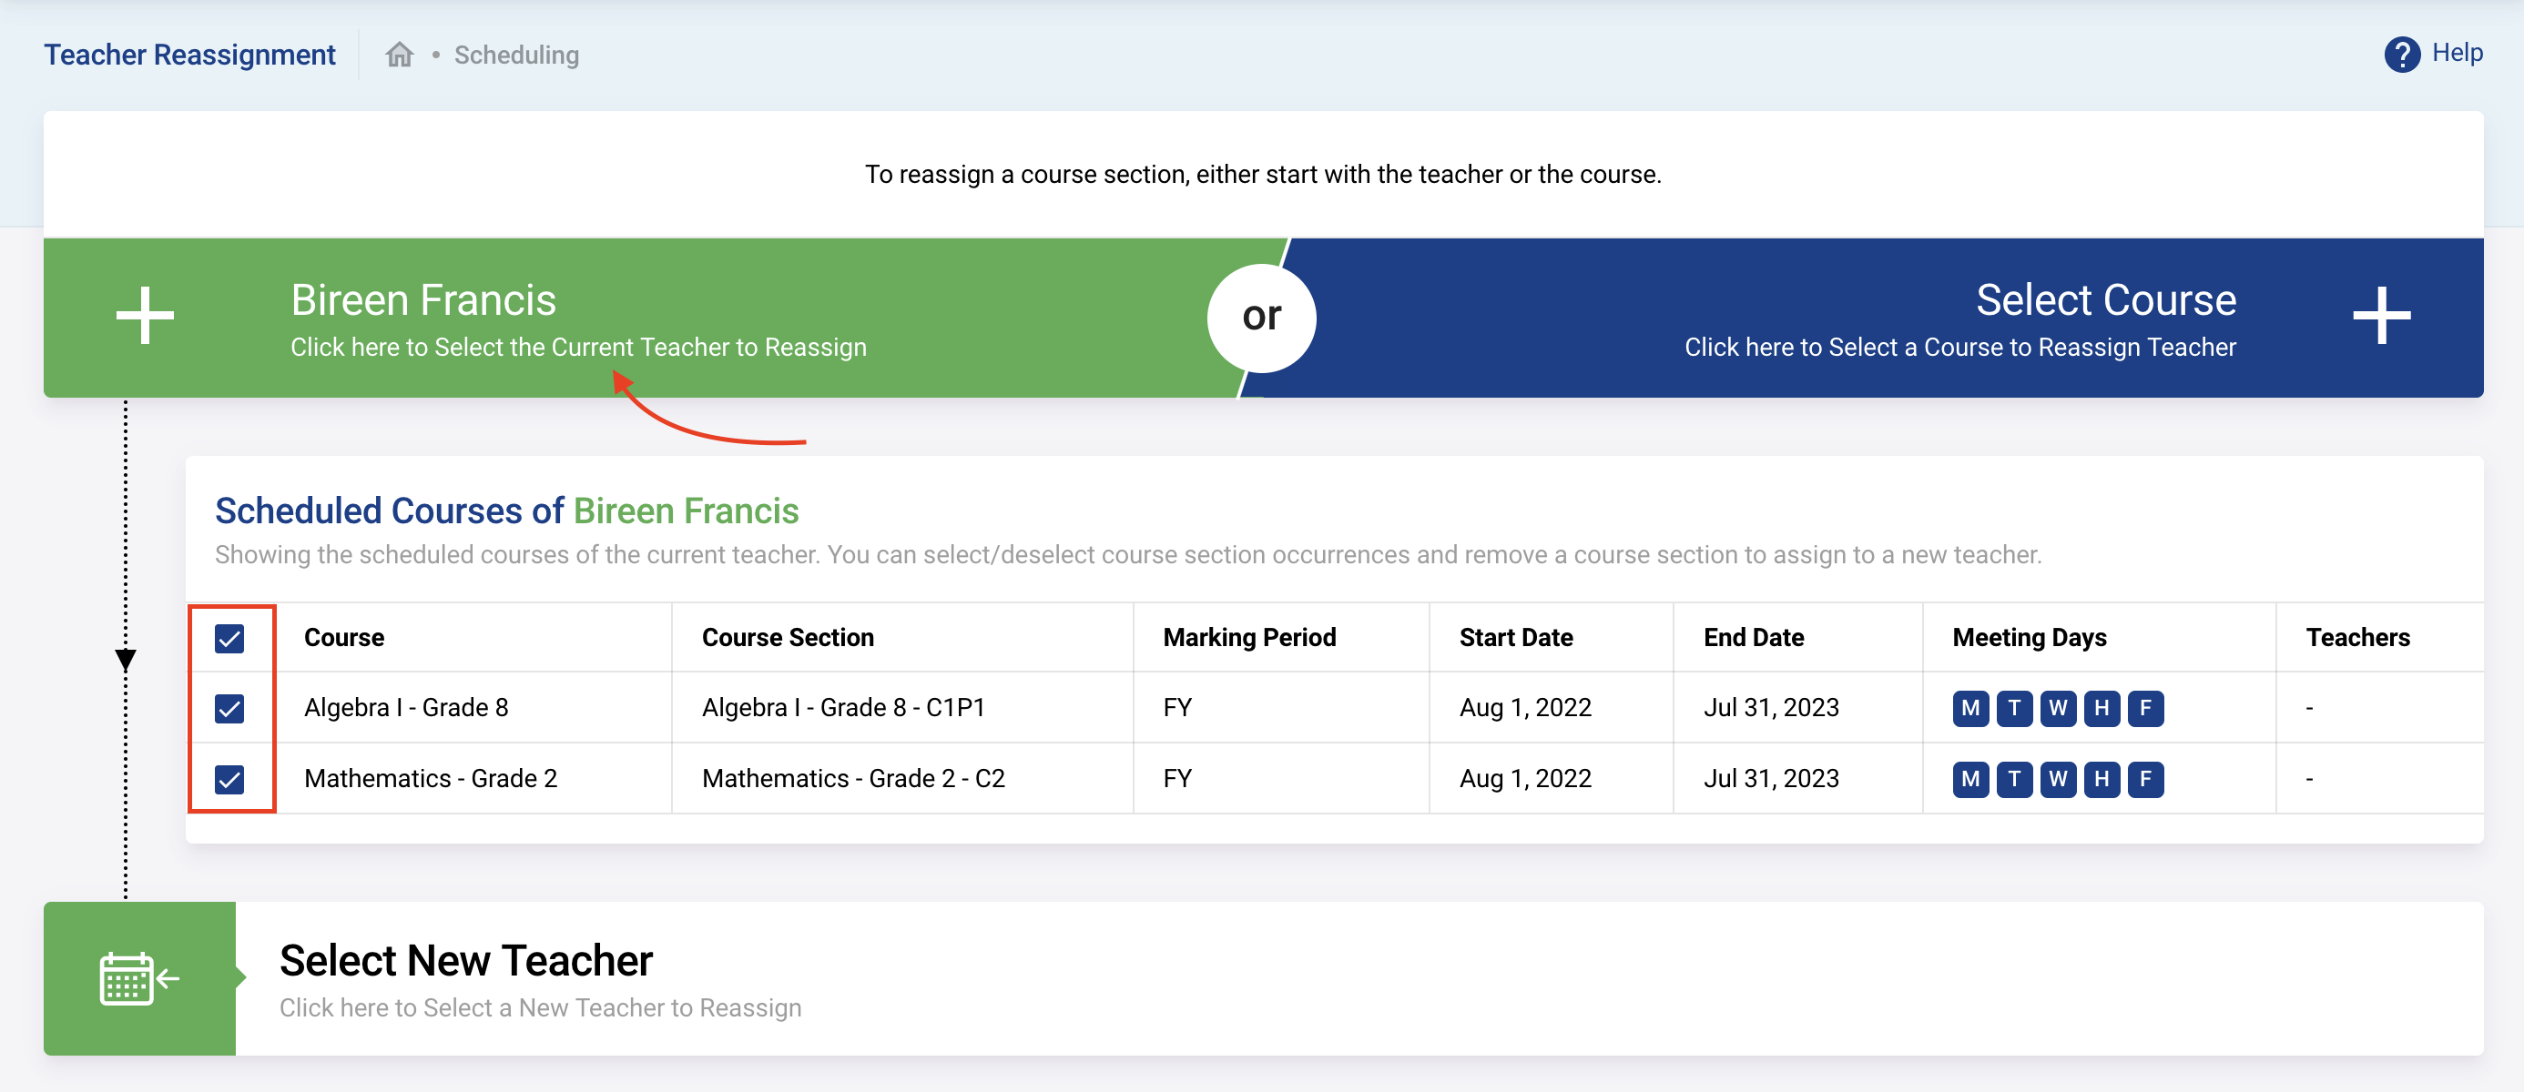Click Friday badge in Mathematics Grade 2 row
Screen dimensions: 2524x1092
click(2145, 779)
